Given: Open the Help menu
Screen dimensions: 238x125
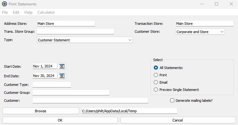Looking at the screenshot, I should 29,12.
